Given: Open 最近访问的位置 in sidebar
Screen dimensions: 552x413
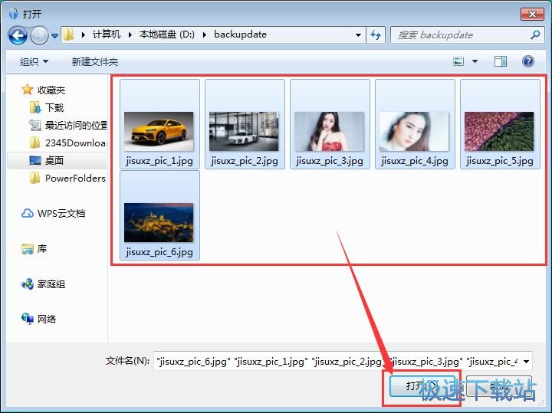Looking at the screenshot, I should click(76, 125).
